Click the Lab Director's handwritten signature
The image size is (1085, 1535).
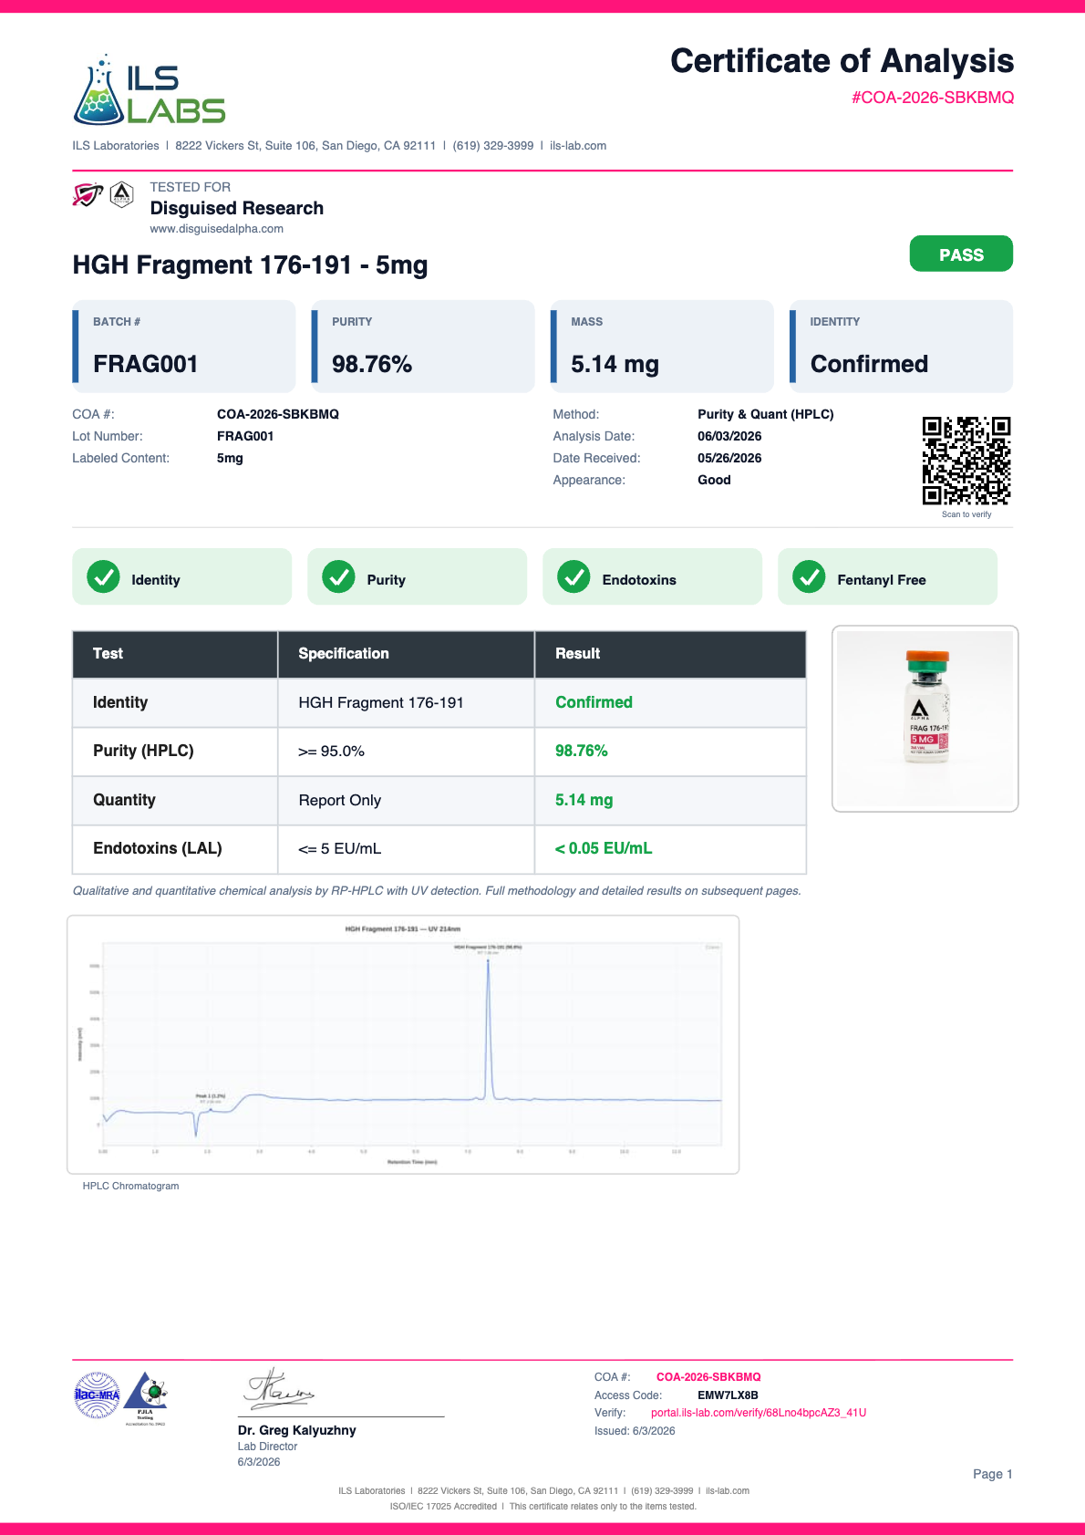[x=278, y=1389]
